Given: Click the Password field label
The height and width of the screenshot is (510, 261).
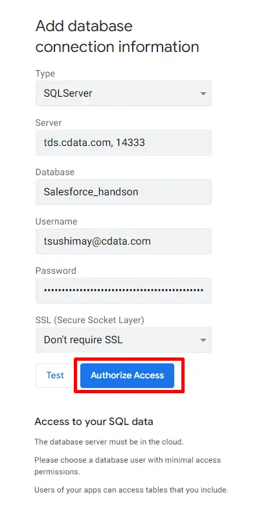Looking at the screenshot, I should tap(56, 271).
